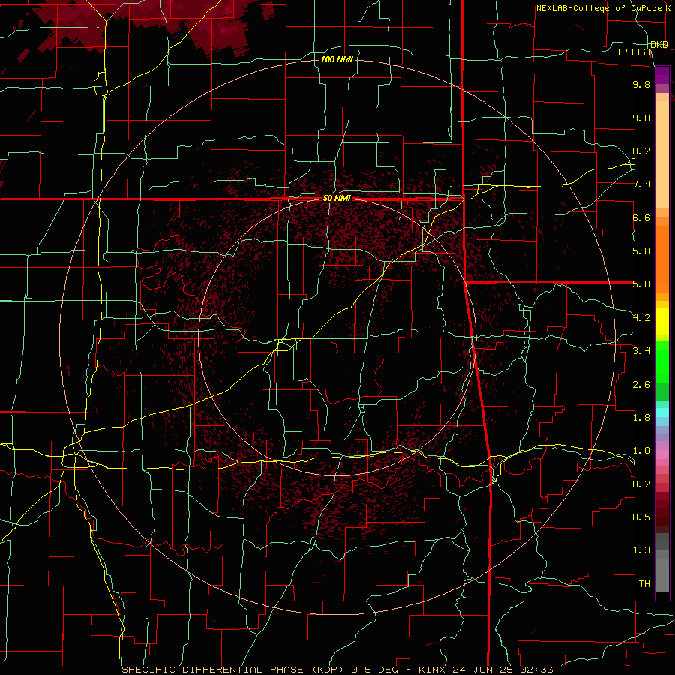Viewport: 675px width, 675px height.
Task: Select the 5.8 value on the scale
Action: tap(641, 251)
